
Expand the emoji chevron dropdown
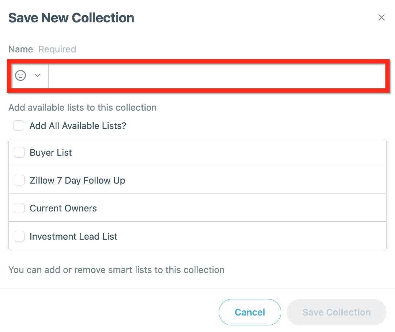(38, 75)
